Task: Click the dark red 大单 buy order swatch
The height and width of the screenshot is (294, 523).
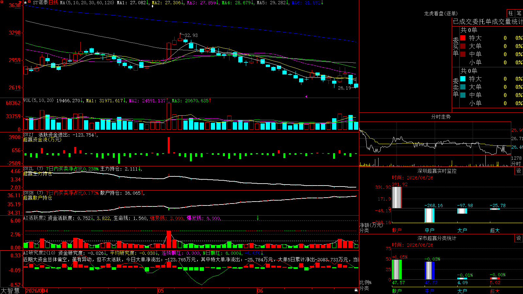Action: [463, 46]
